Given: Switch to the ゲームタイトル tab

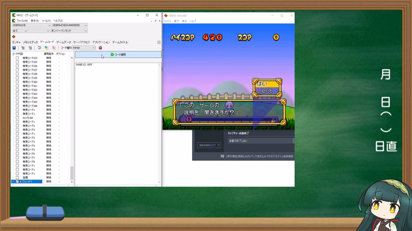Looking at the screenshot, I should pos(120,42).
